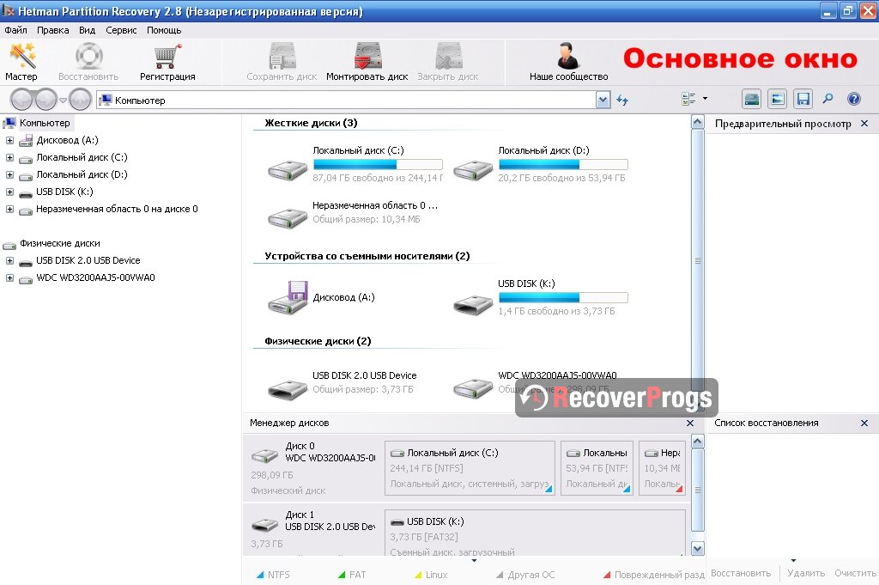Select Локальный диск (C:) drive icon in main pane

click(x=287, y=169)
